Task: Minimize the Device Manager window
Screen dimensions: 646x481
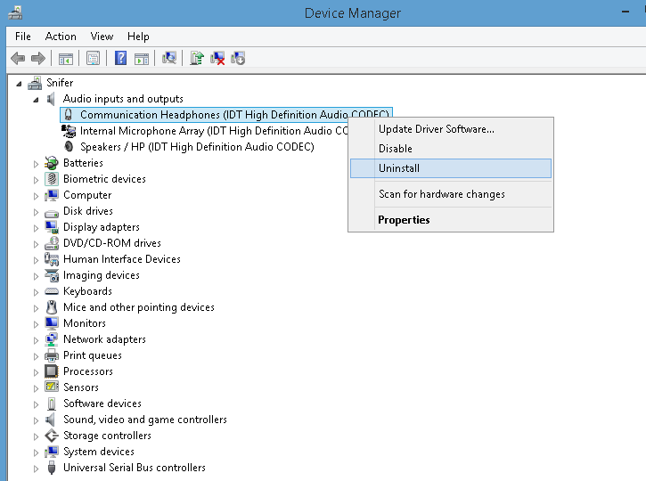Action: 626,12
